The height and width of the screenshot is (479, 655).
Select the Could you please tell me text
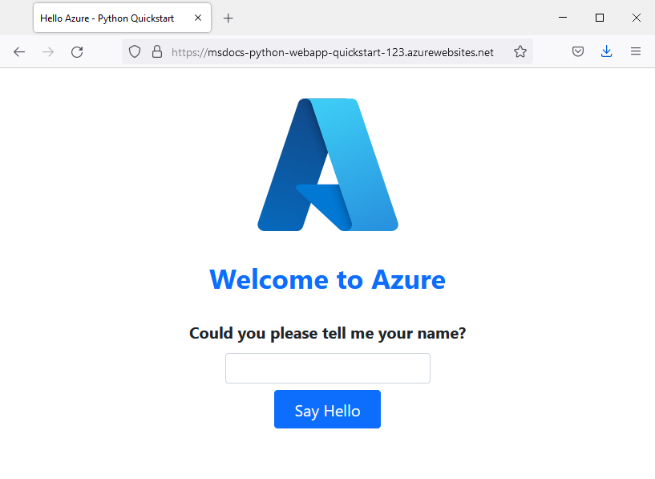click(x=327, y=332)
